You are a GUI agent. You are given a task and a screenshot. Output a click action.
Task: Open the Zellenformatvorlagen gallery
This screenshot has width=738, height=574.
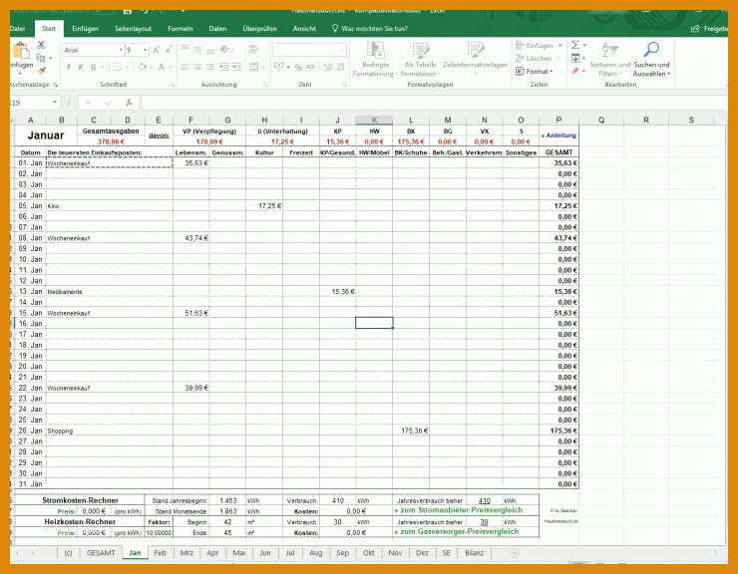pyautogui.click(x=476, y=57)
